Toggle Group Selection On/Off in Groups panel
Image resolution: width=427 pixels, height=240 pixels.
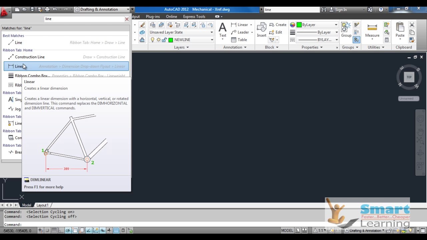pyautogui.click(x=357, y=40)
